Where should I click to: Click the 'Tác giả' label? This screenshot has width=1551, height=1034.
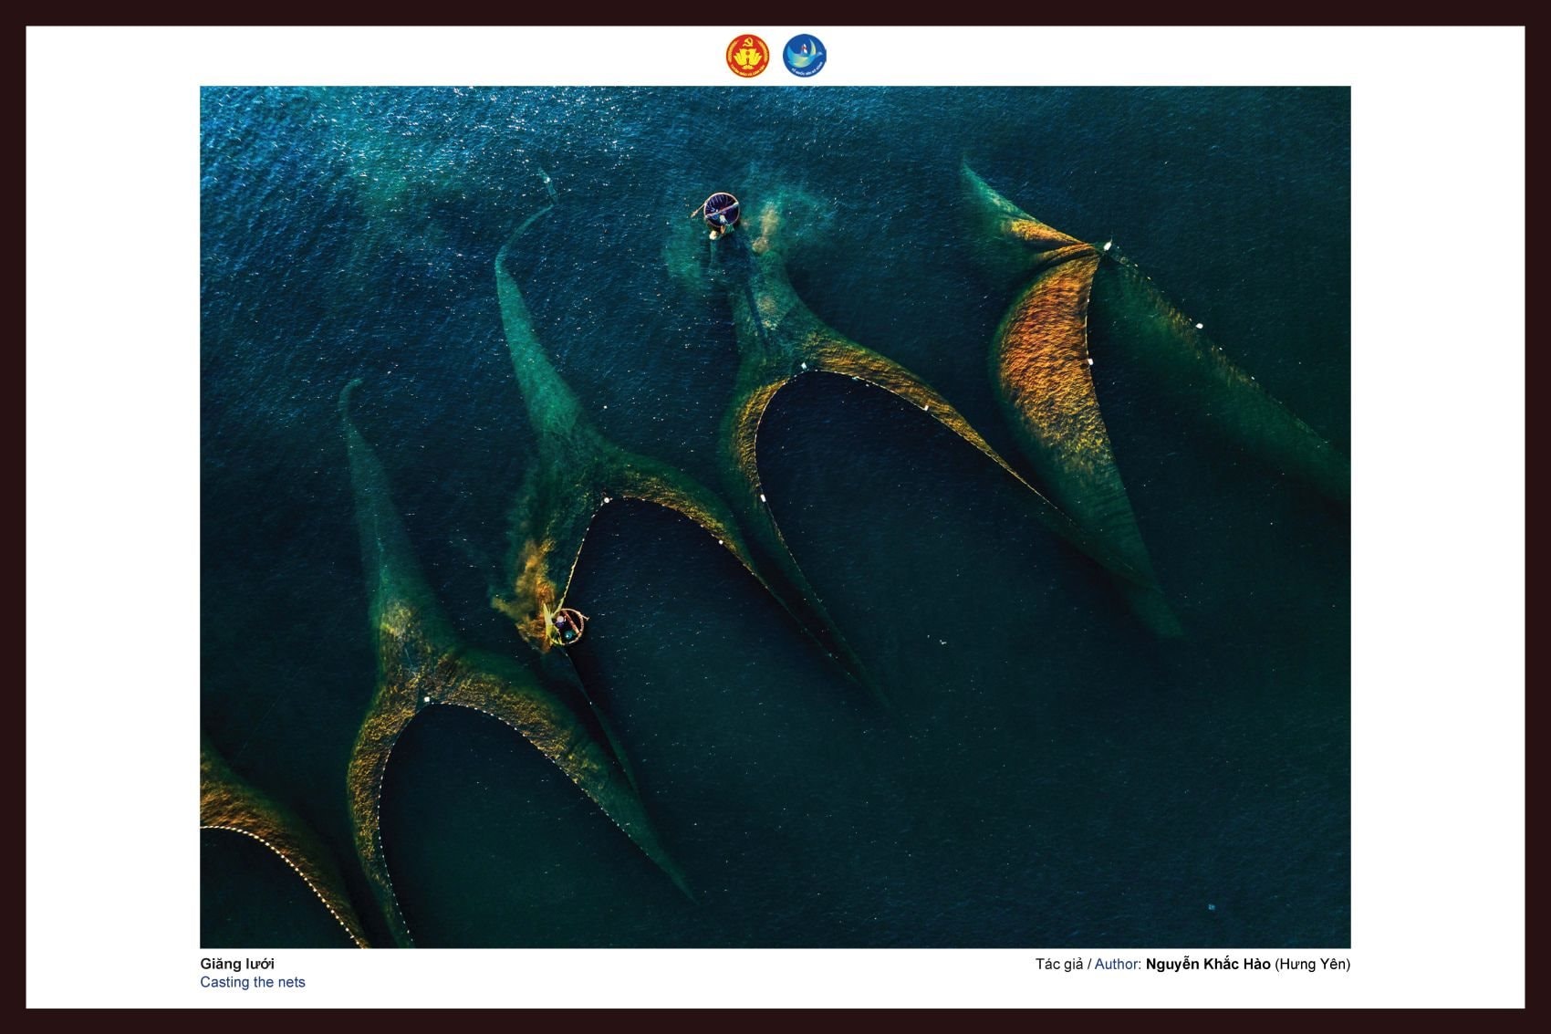coord(1058,965)
